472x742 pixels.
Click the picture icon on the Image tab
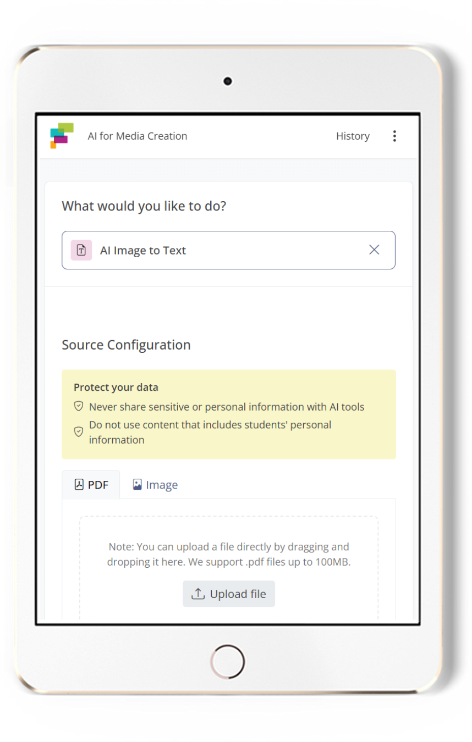[x=137, y=484]
